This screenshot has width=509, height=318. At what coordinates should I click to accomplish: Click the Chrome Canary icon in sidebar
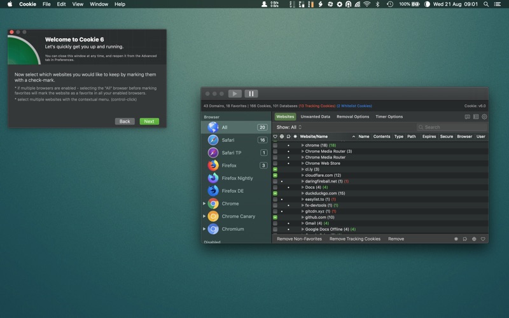[213, 216]
